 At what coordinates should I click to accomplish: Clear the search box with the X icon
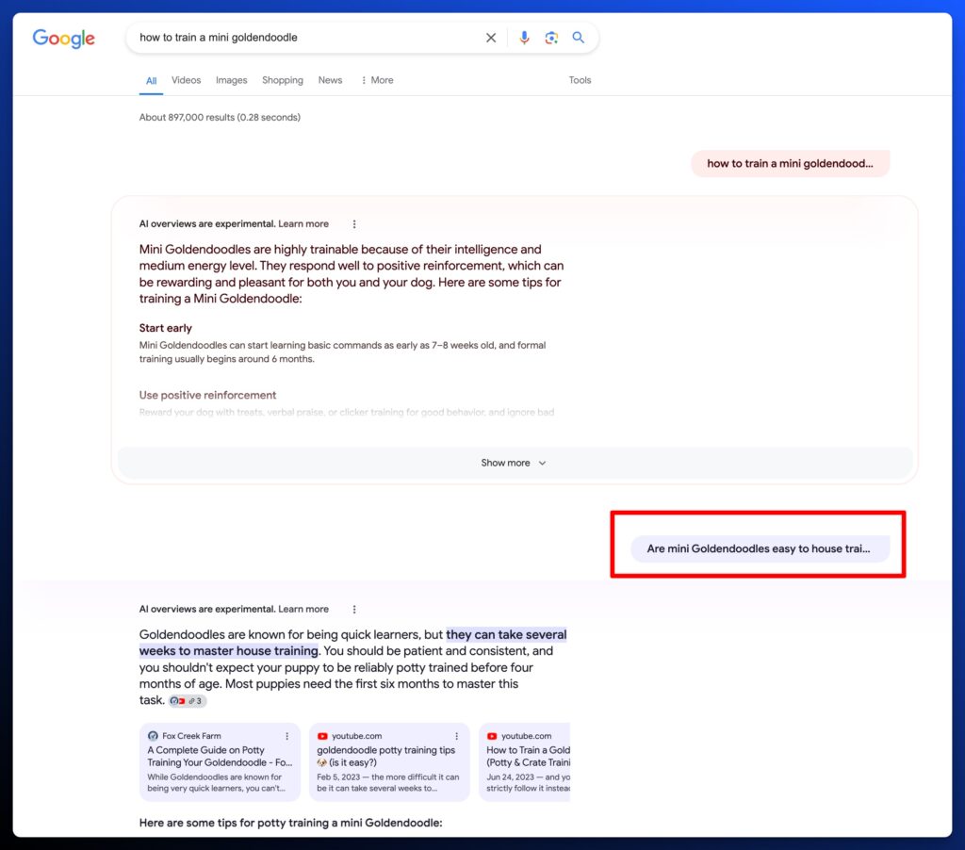491,38
